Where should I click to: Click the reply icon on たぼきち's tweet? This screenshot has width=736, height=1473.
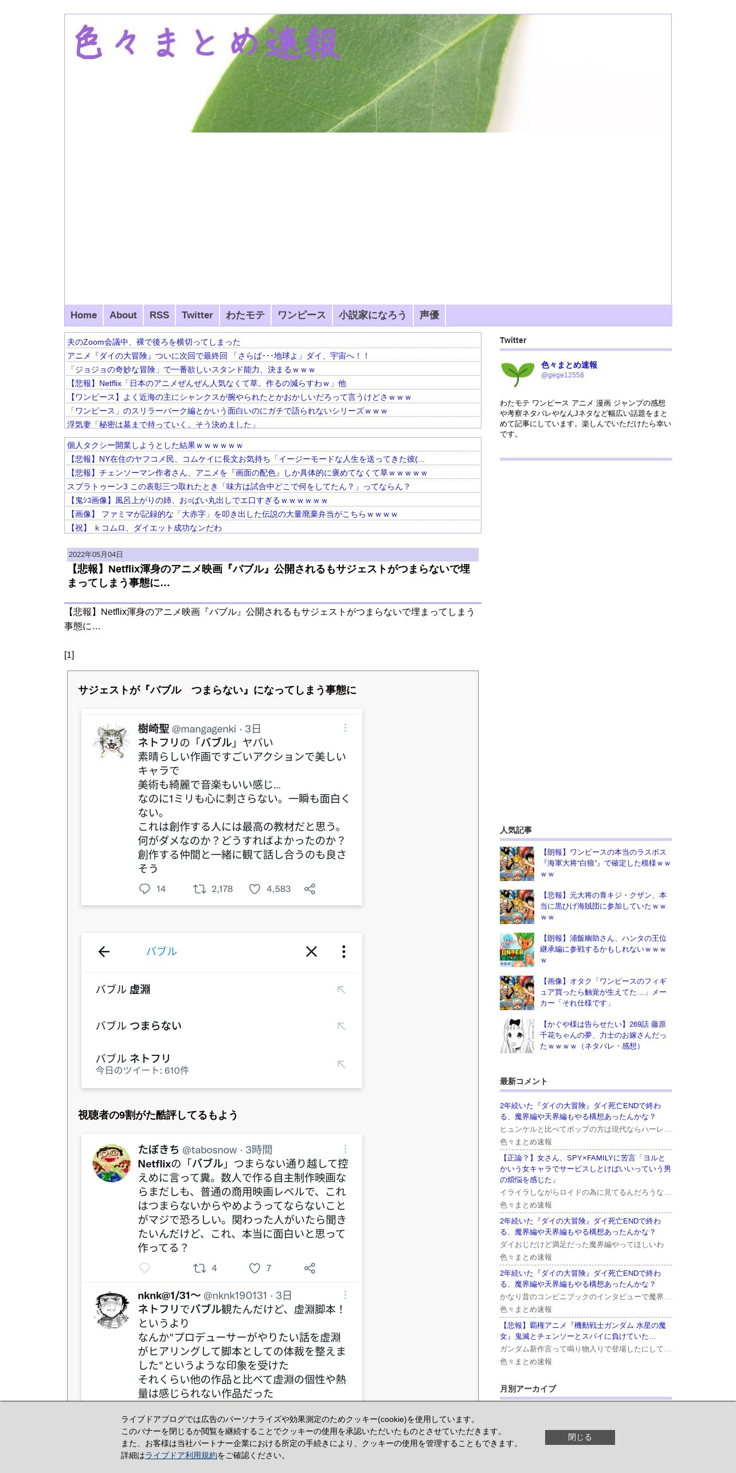144,1268
